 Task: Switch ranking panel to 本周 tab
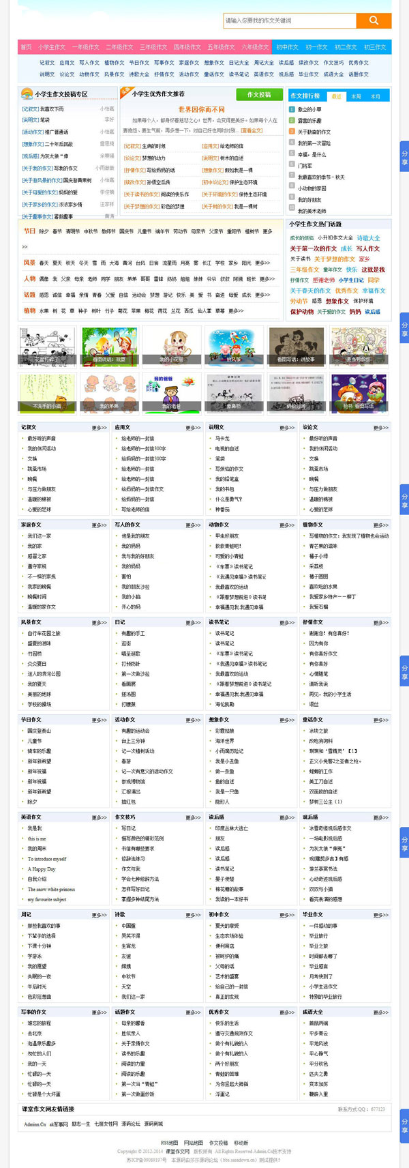pyautogui.click(x=356, y=96)
